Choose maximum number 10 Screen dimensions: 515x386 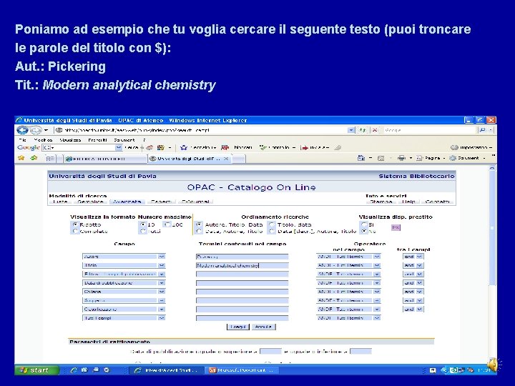point(142,224)
